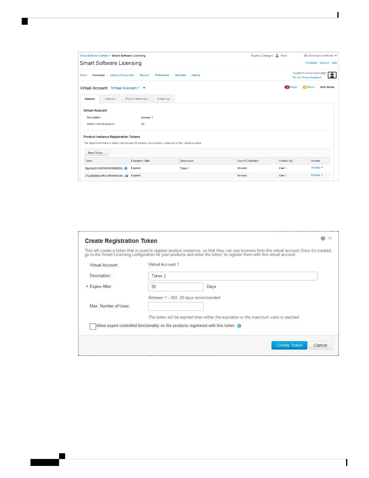Click Try our Virtual Assistant link
Screen dimensions: 369x478
(x=307, y=78)
